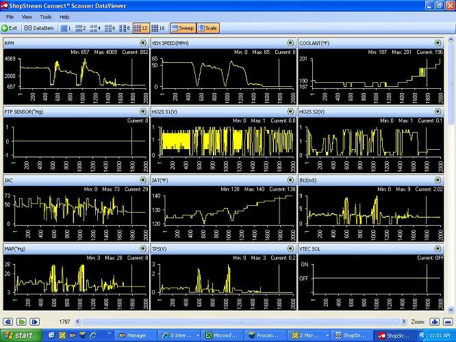The width and height of the screenshot is (456, 342).
Task: Click the RPM graph round header button
Action: [x=143, y=43]
